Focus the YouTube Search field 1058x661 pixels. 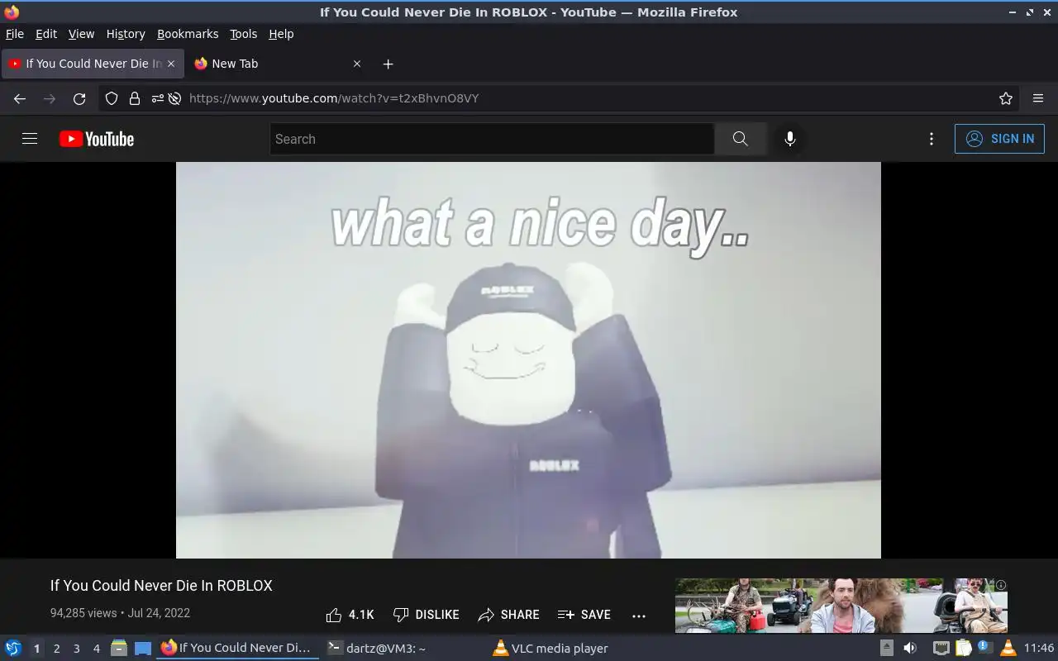pos(492,139)
